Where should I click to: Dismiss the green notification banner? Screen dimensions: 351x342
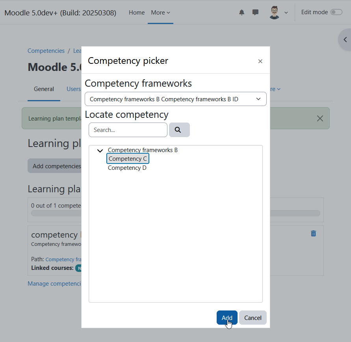320,119
